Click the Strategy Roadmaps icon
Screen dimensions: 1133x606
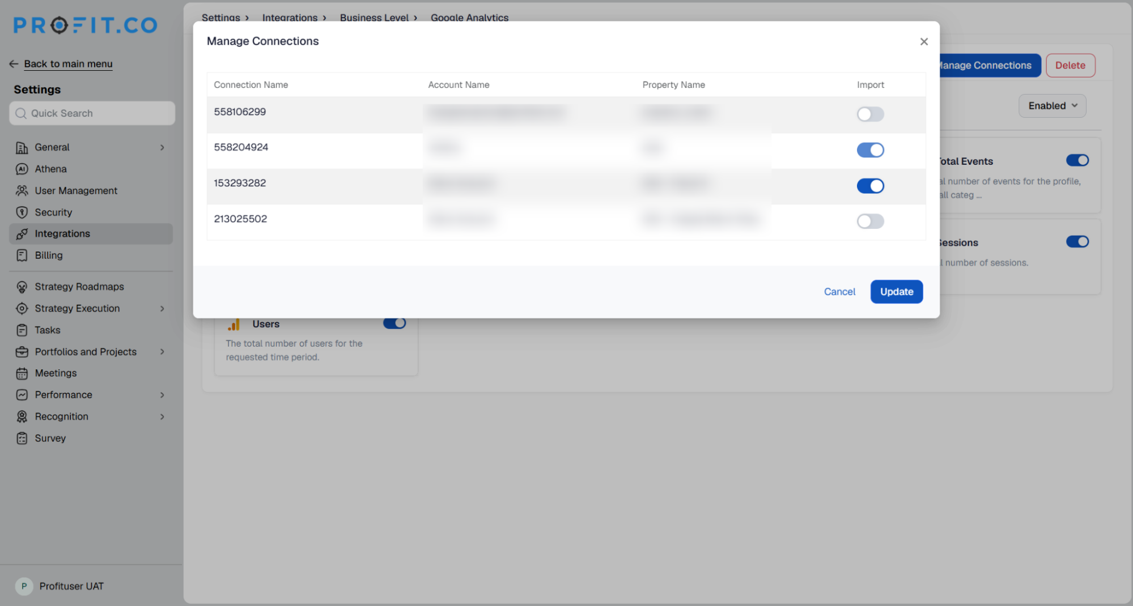coord(22,287)
